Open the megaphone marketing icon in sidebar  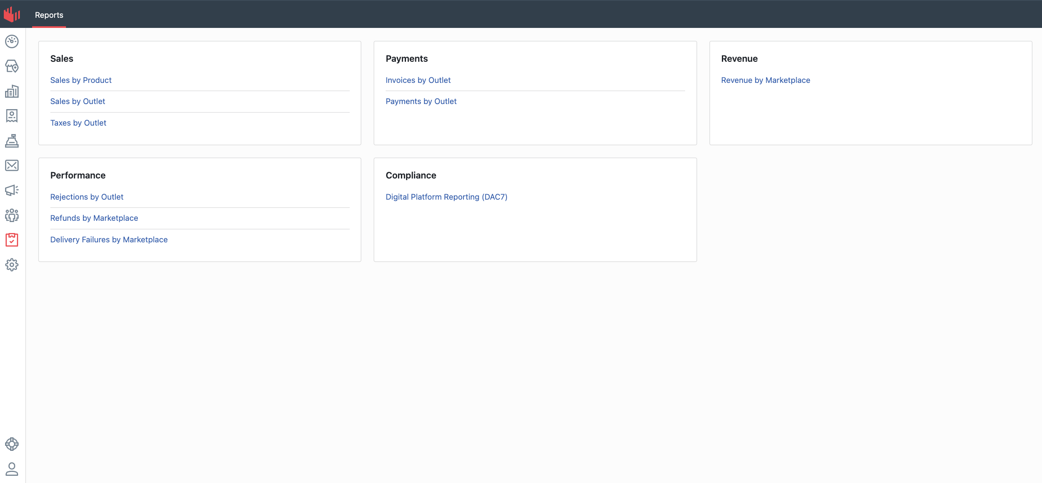coord(12,190)
